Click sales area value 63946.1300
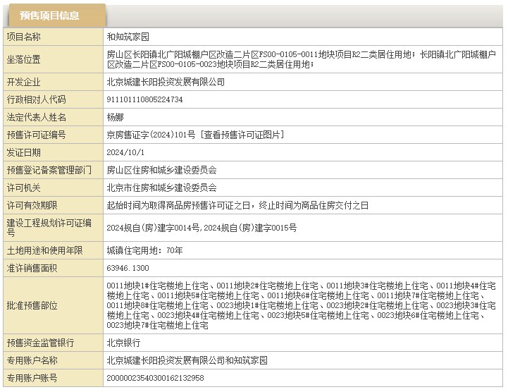Screen dimensions: 508x392 (x=128, y=268)
